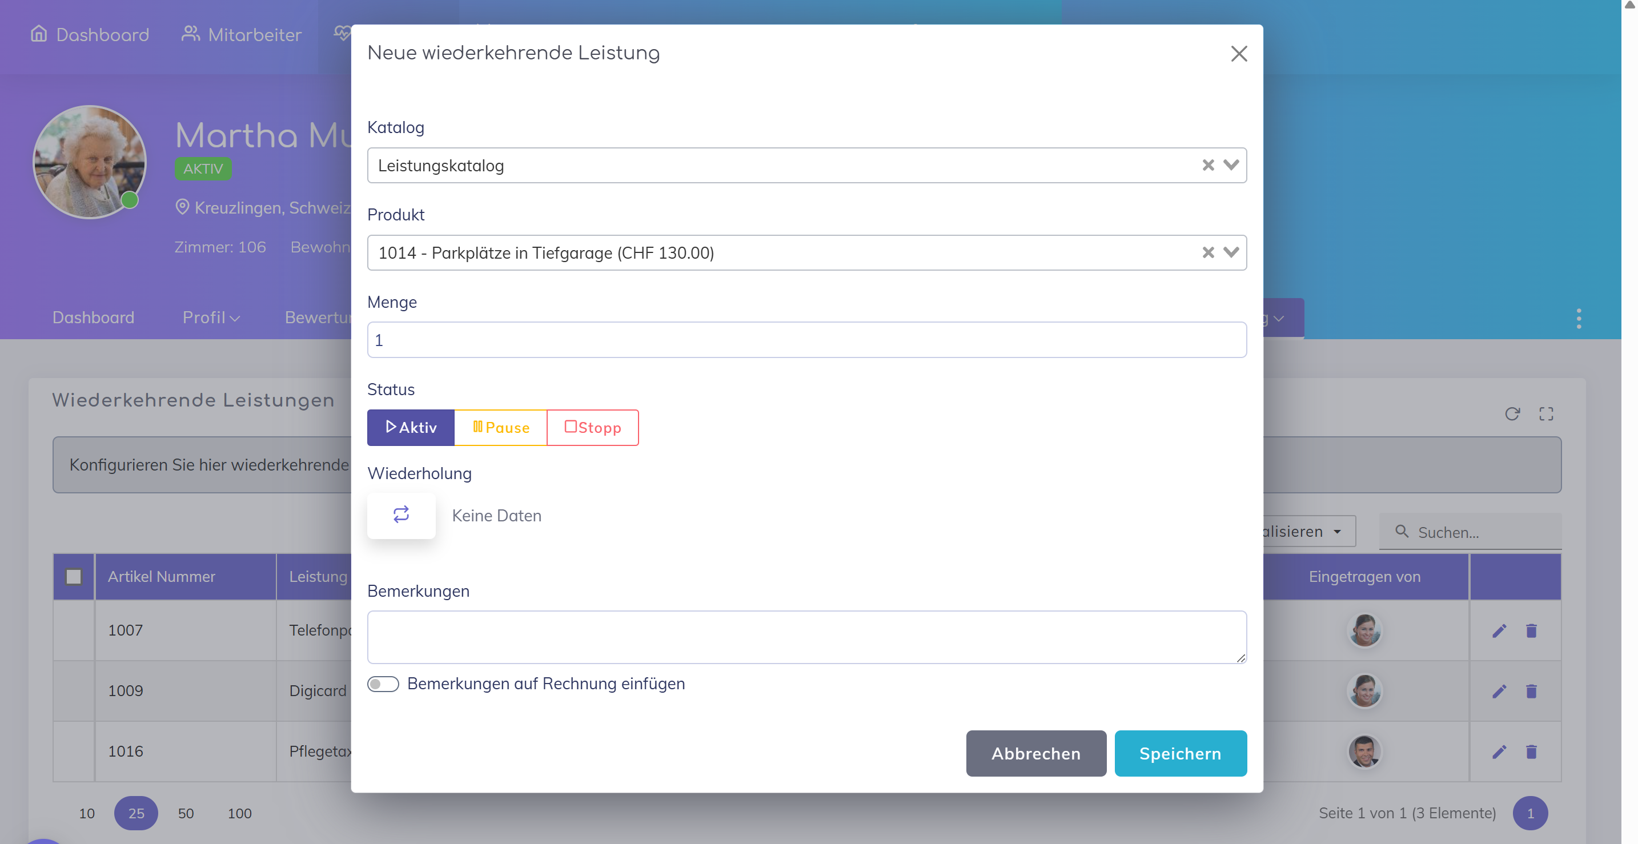Toggle Bemerkungen auf Rechnung einfügen switch
This screenshot has width=1638, height=844.
tap(383, 684)
